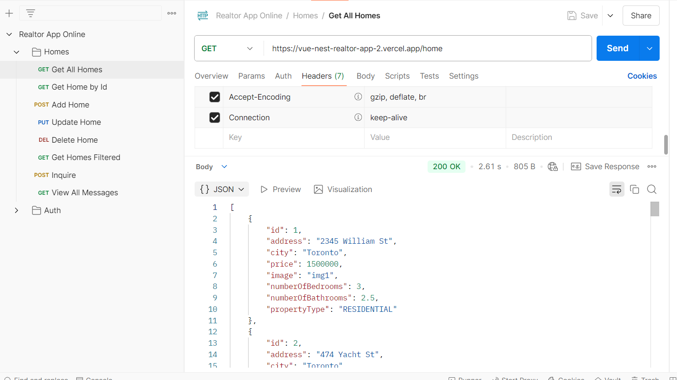Switch to the Scripts tab
Viewport: 677px width, 380px height.
tap(397, 76)
